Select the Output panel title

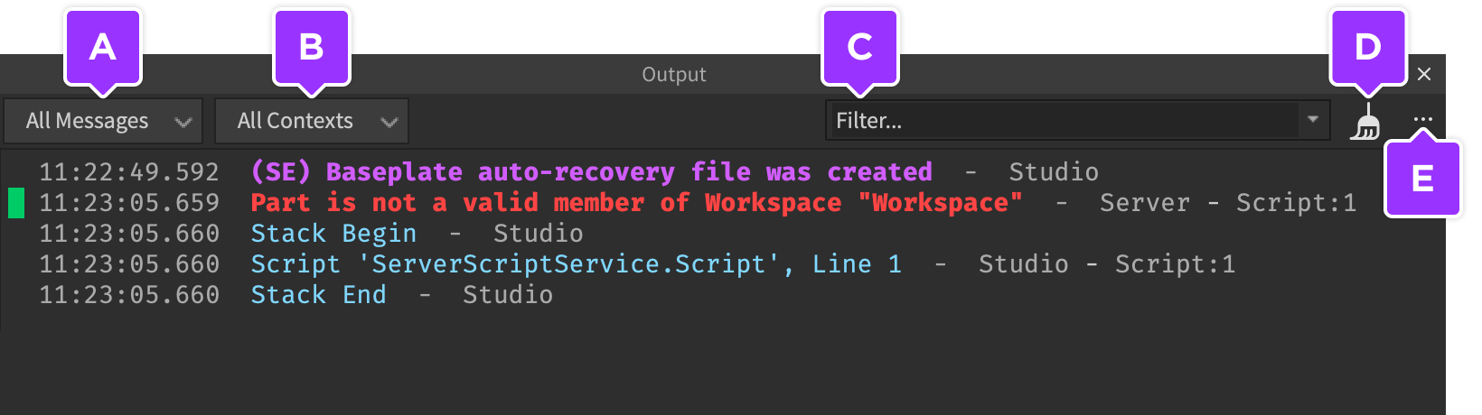[x=674, y=75]
